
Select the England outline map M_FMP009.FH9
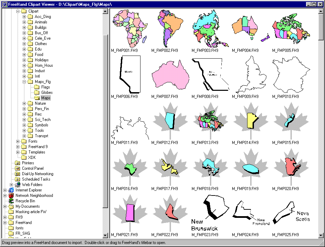pos(251,74)
